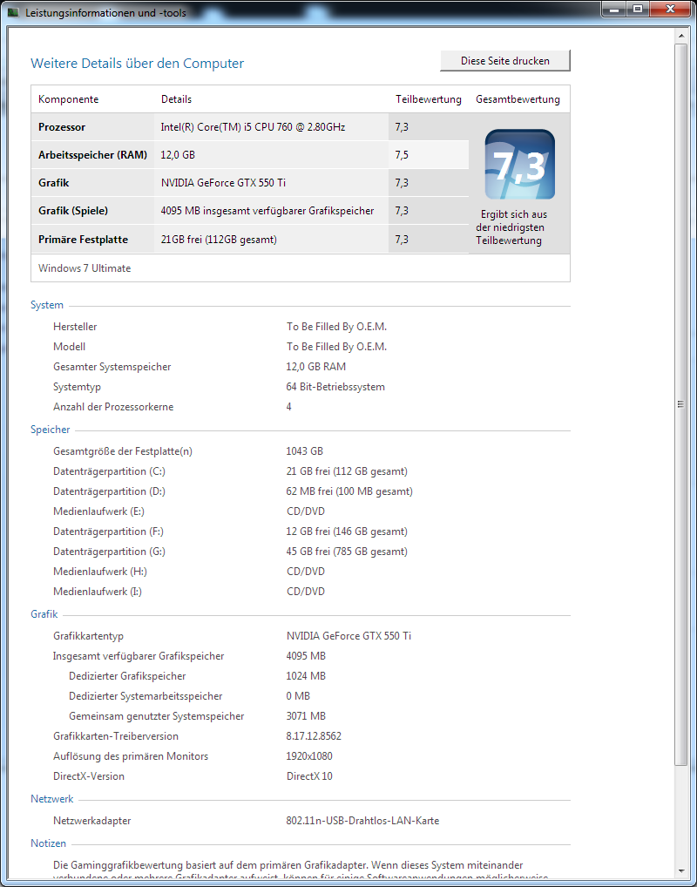Click the Speicher section heading
697x887 pixels.
pos(51,430)
